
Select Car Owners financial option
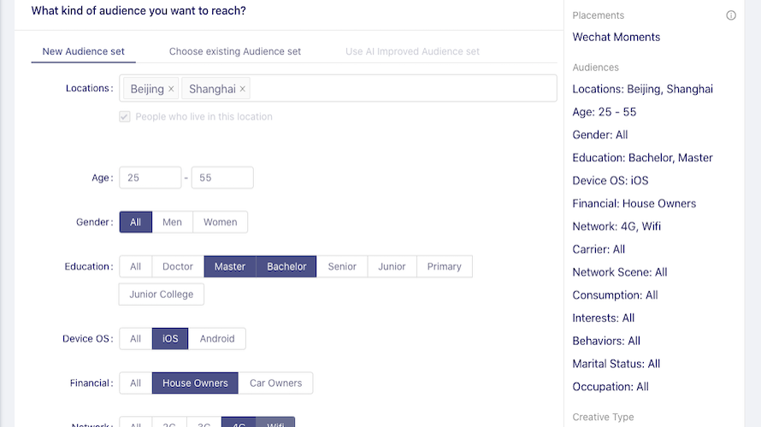275,383
